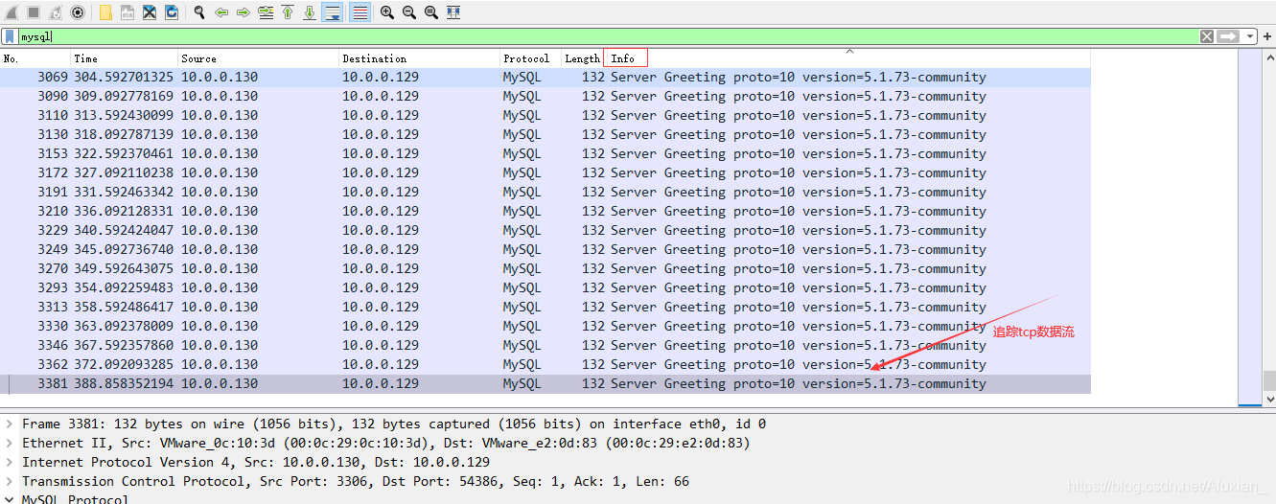
Task: Select packet 3313 row
Action: pyautogui.click(x=545, y=308)
